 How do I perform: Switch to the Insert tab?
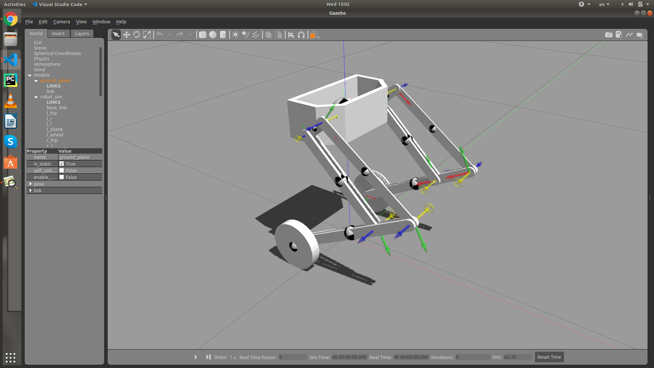click(x=58, y=34)
